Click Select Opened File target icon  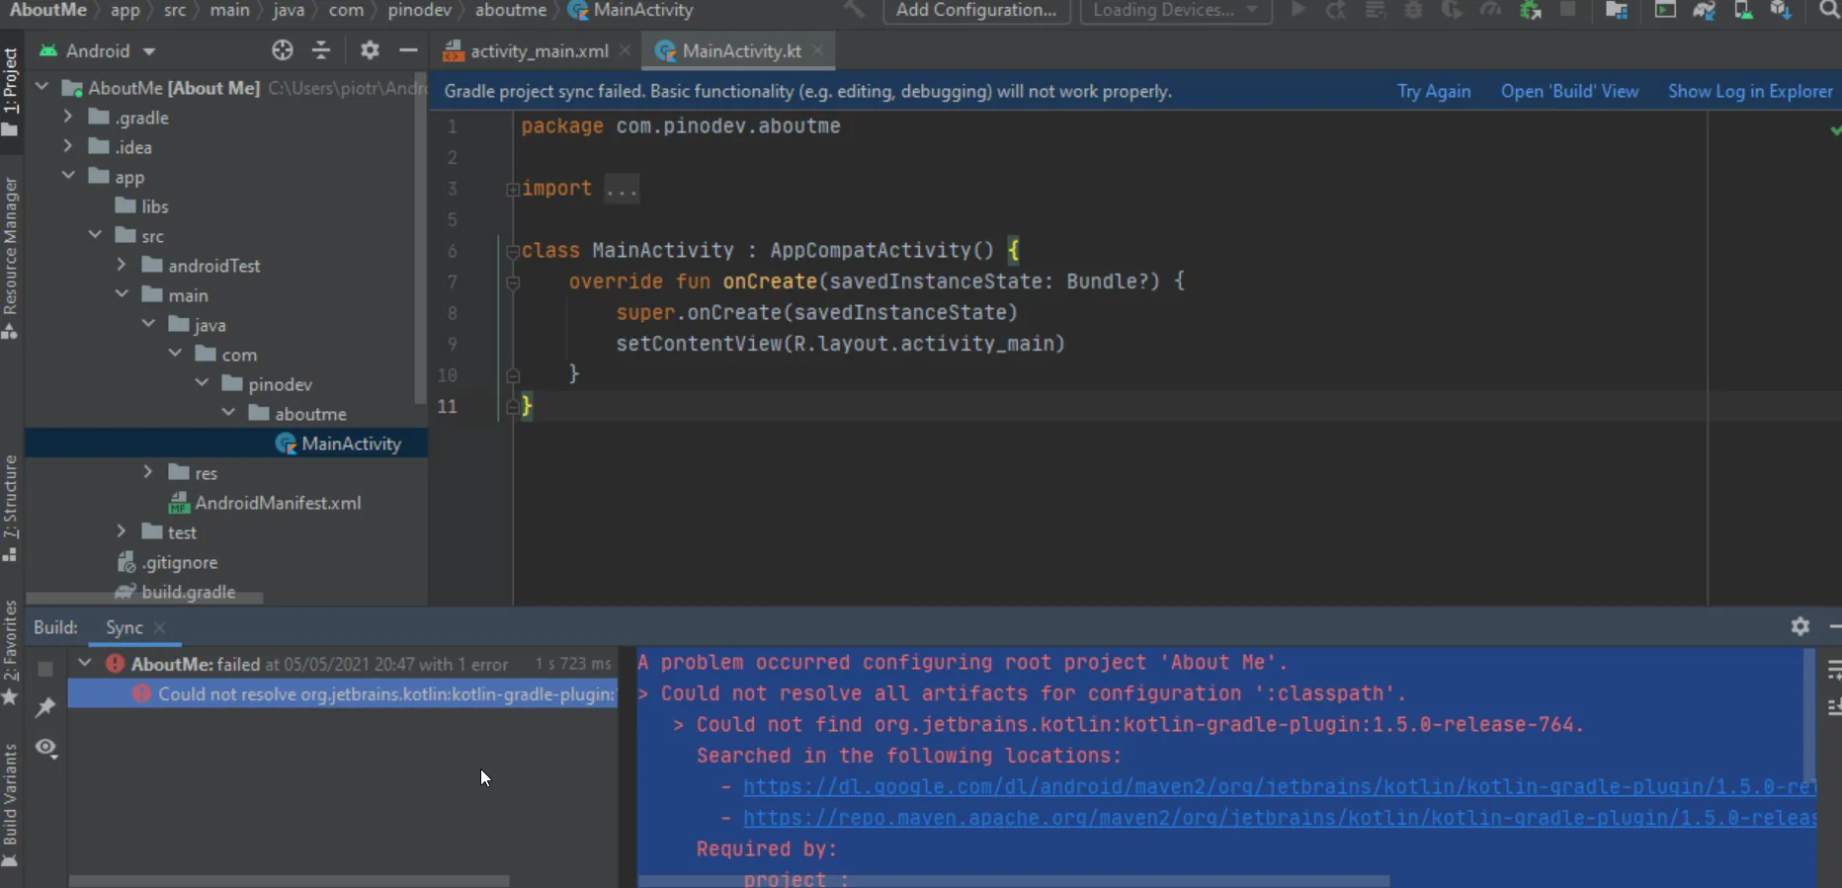tap(283, 50)
